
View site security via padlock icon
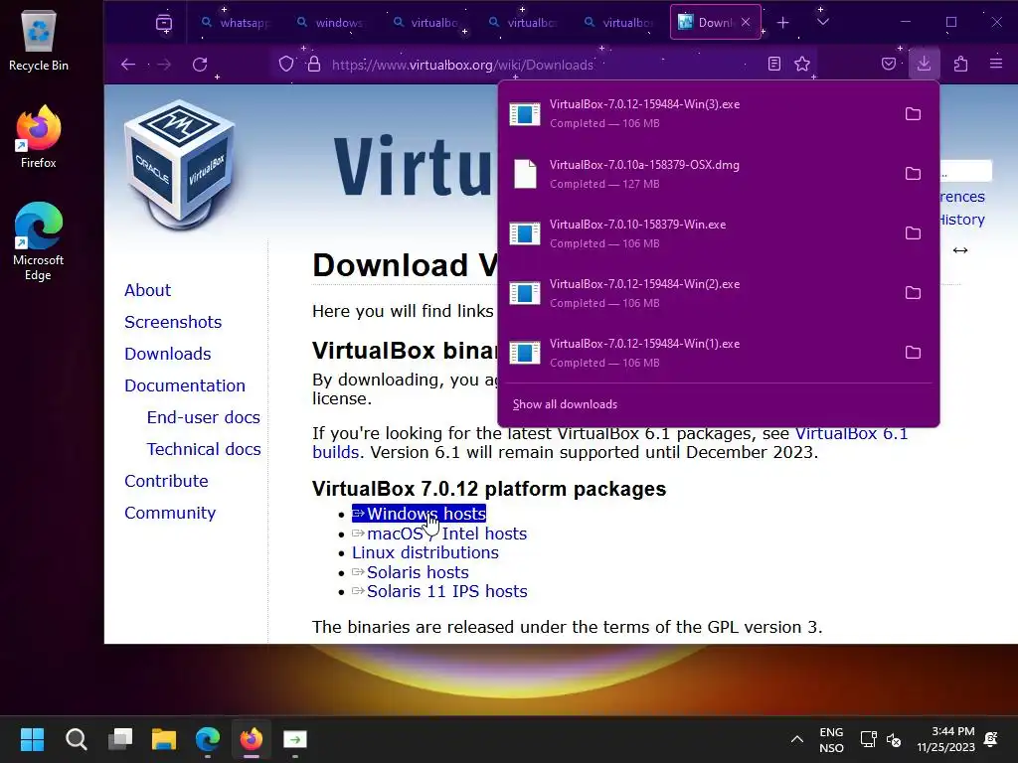coord(314,65)
